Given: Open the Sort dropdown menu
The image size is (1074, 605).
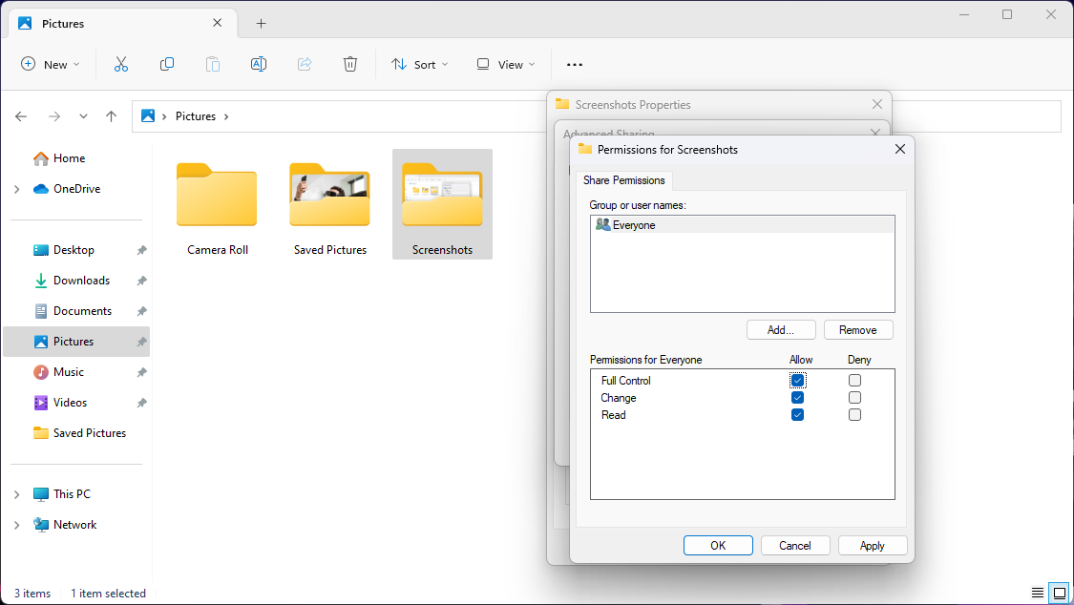Looking at the screenshot, I should 419,64.
